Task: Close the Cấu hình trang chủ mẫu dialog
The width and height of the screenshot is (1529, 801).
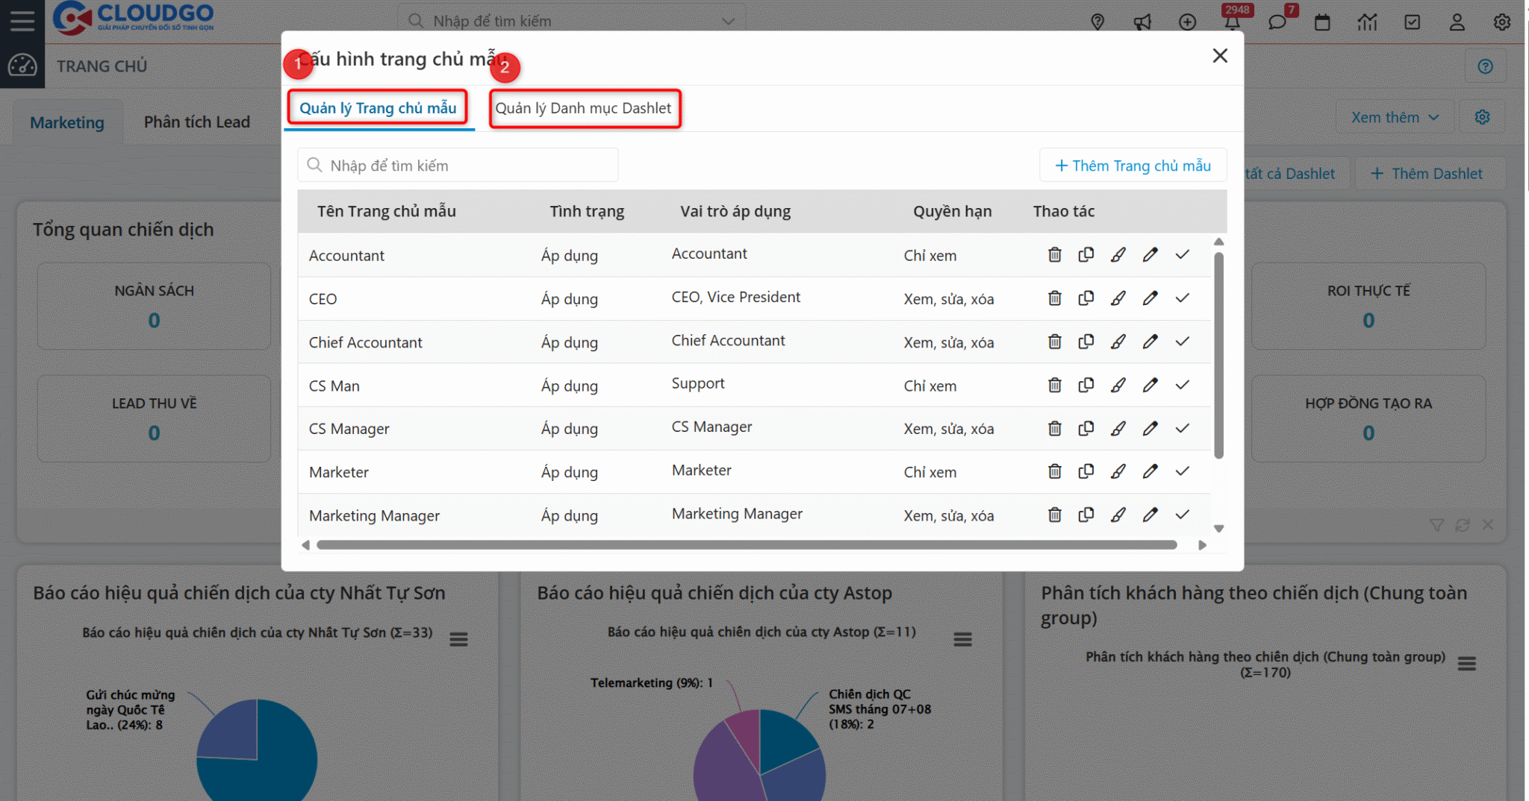Action: coord(1220,56)
